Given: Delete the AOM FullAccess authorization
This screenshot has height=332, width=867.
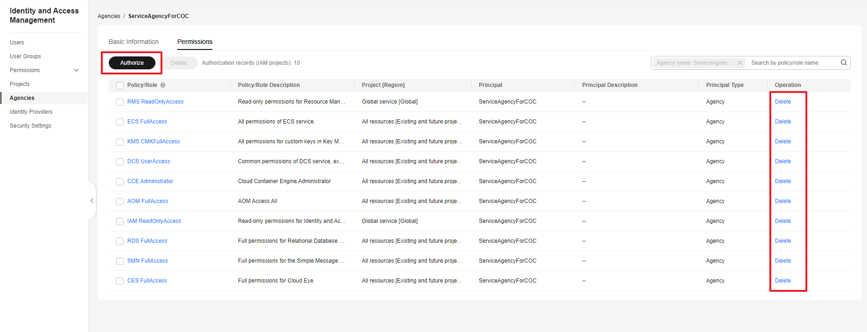Looking at the screenshot, I should (x=783, y=201).
